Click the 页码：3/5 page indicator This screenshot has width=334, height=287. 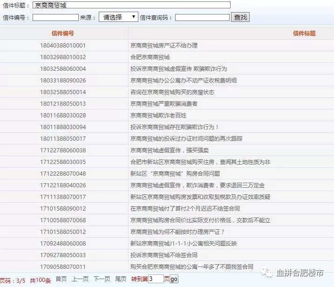click(x=13, y=280)
